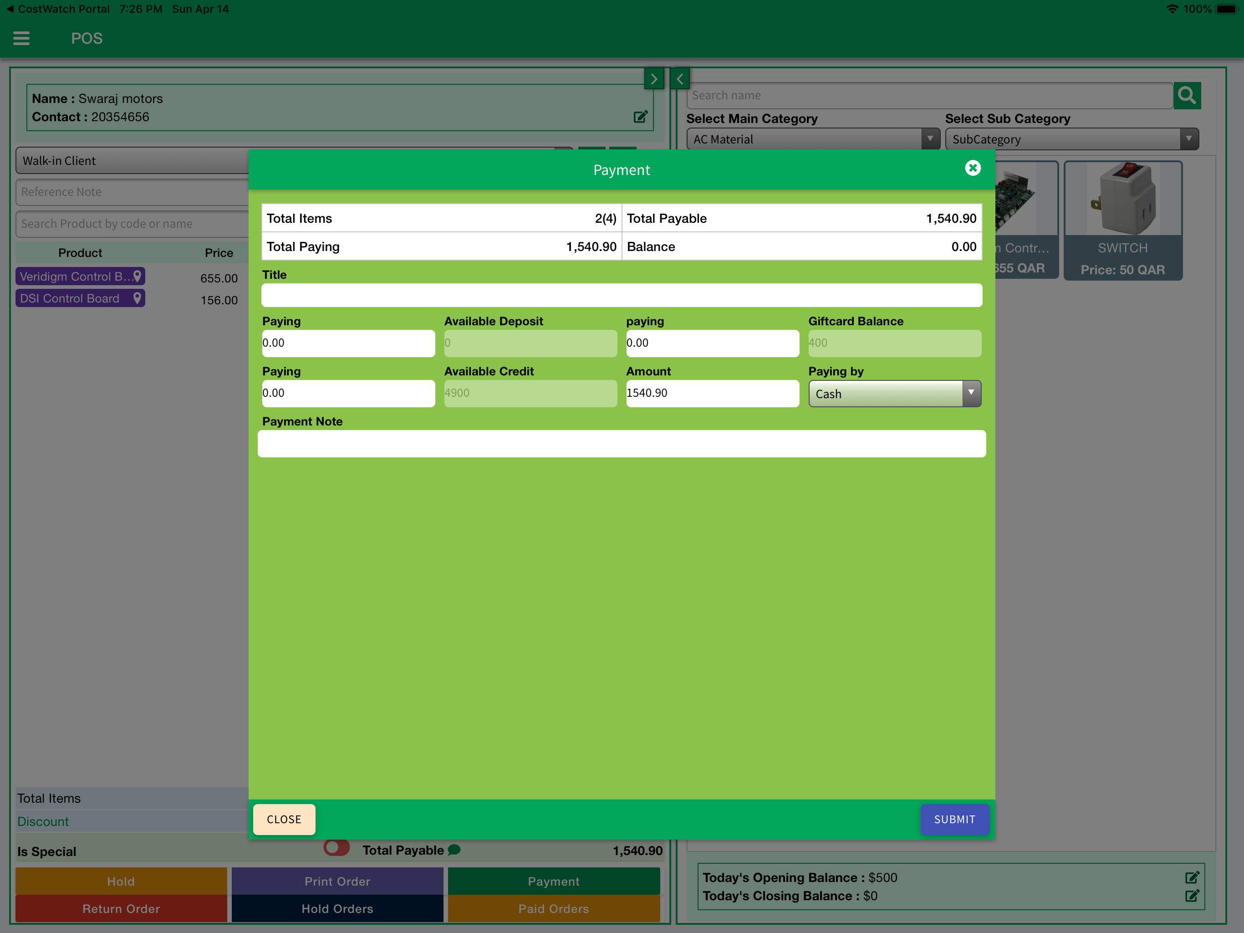This screenshot has height=933, width=1244.
Task: Focus the Search name field
Action: 930,96
